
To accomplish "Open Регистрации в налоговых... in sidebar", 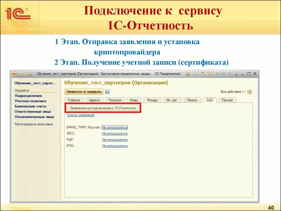I will [35, 124].
